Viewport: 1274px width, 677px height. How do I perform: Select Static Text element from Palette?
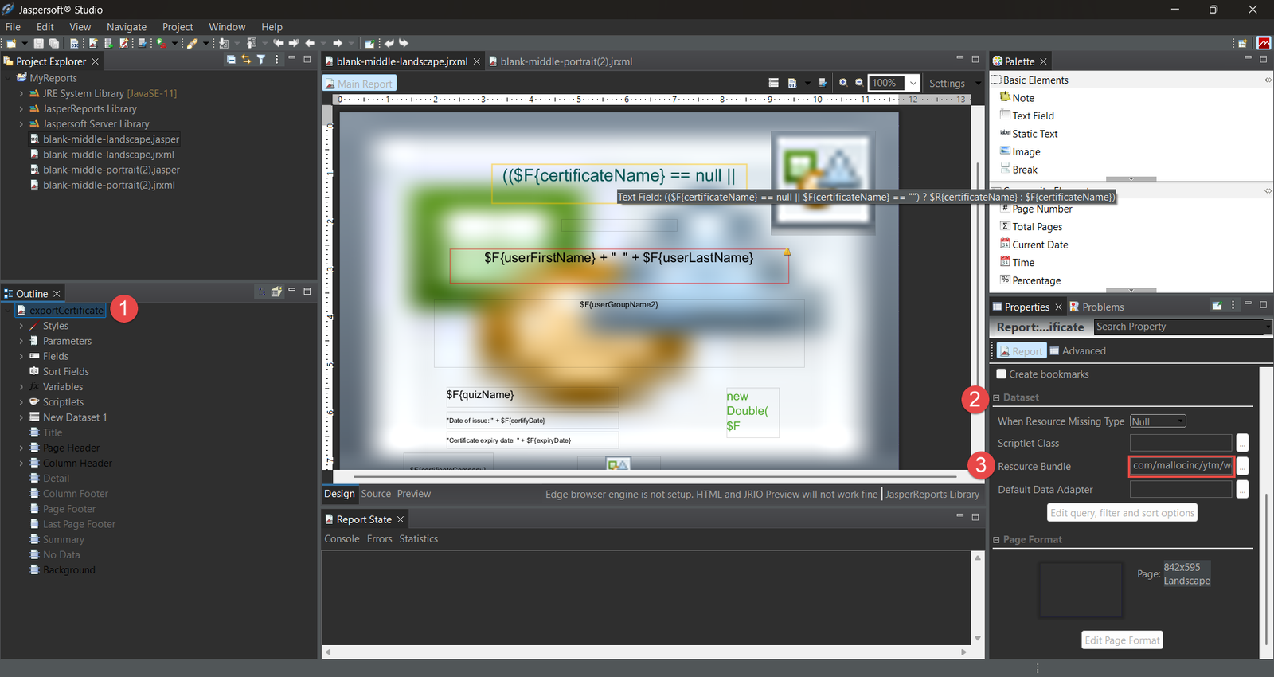(1034, 134)
